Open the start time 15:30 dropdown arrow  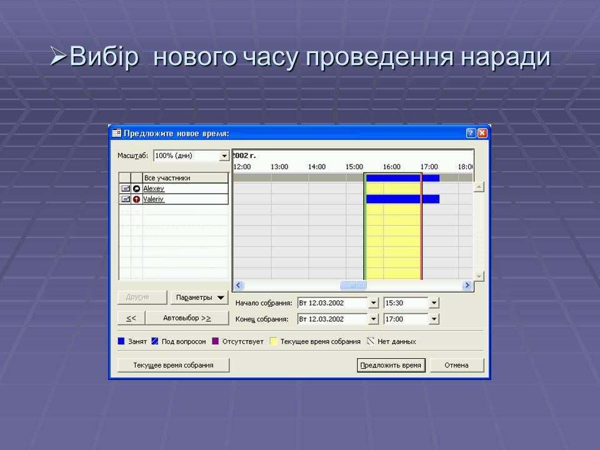point(434,303)
